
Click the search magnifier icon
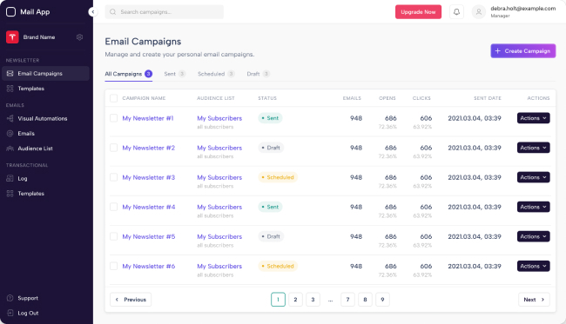[x=113, y=12]
